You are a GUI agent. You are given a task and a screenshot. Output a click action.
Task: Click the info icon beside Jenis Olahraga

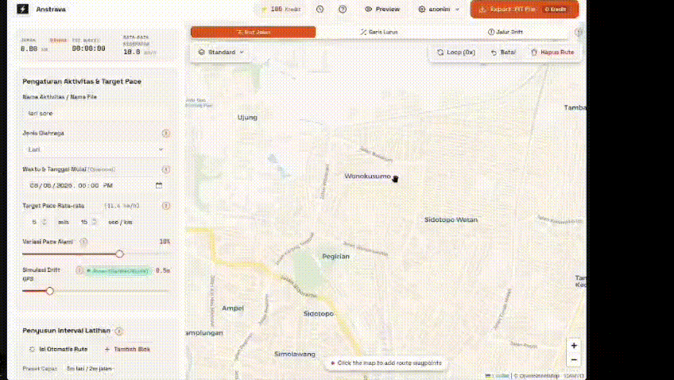pyautogui.click(x=166, y=134)
